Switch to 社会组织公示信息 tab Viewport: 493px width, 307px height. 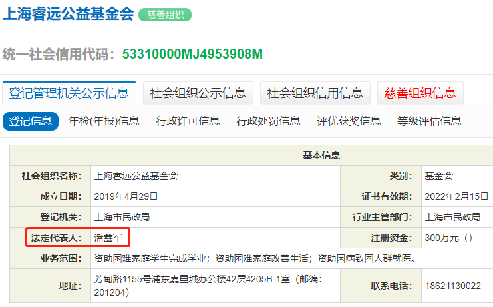[x=198, y=93]
